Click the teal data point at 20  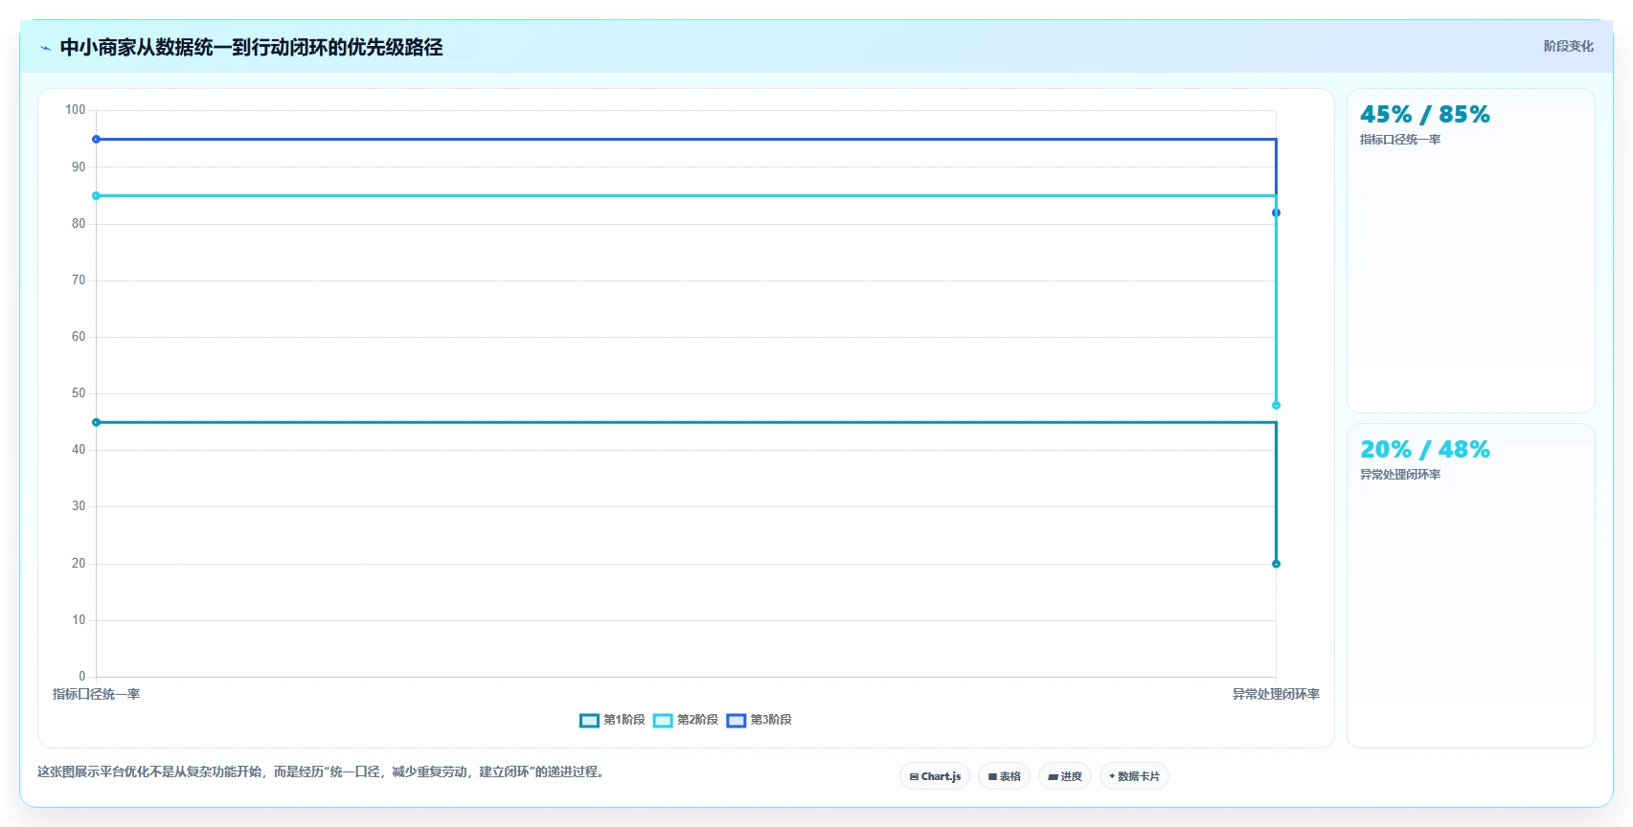(1276, 564)
